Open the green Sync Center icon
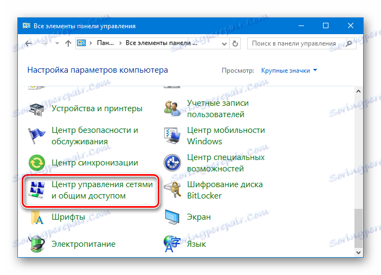This screenshot has height=275, width=381. pos(37,163)
